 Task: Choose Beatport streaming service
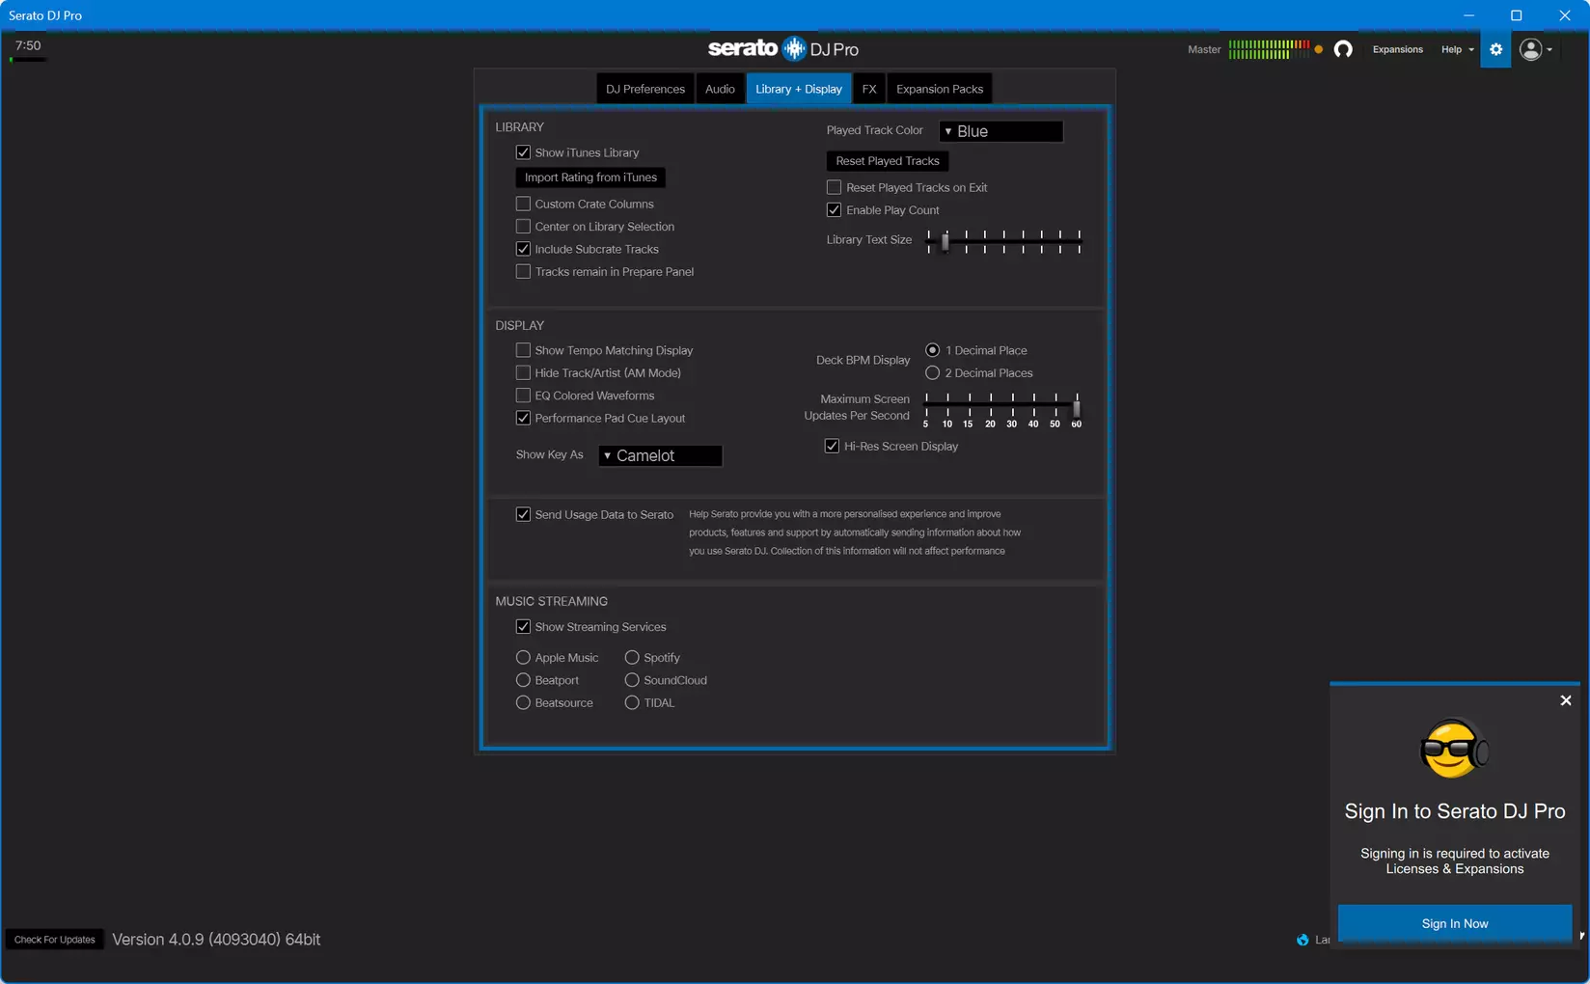[x=523, y=680]
